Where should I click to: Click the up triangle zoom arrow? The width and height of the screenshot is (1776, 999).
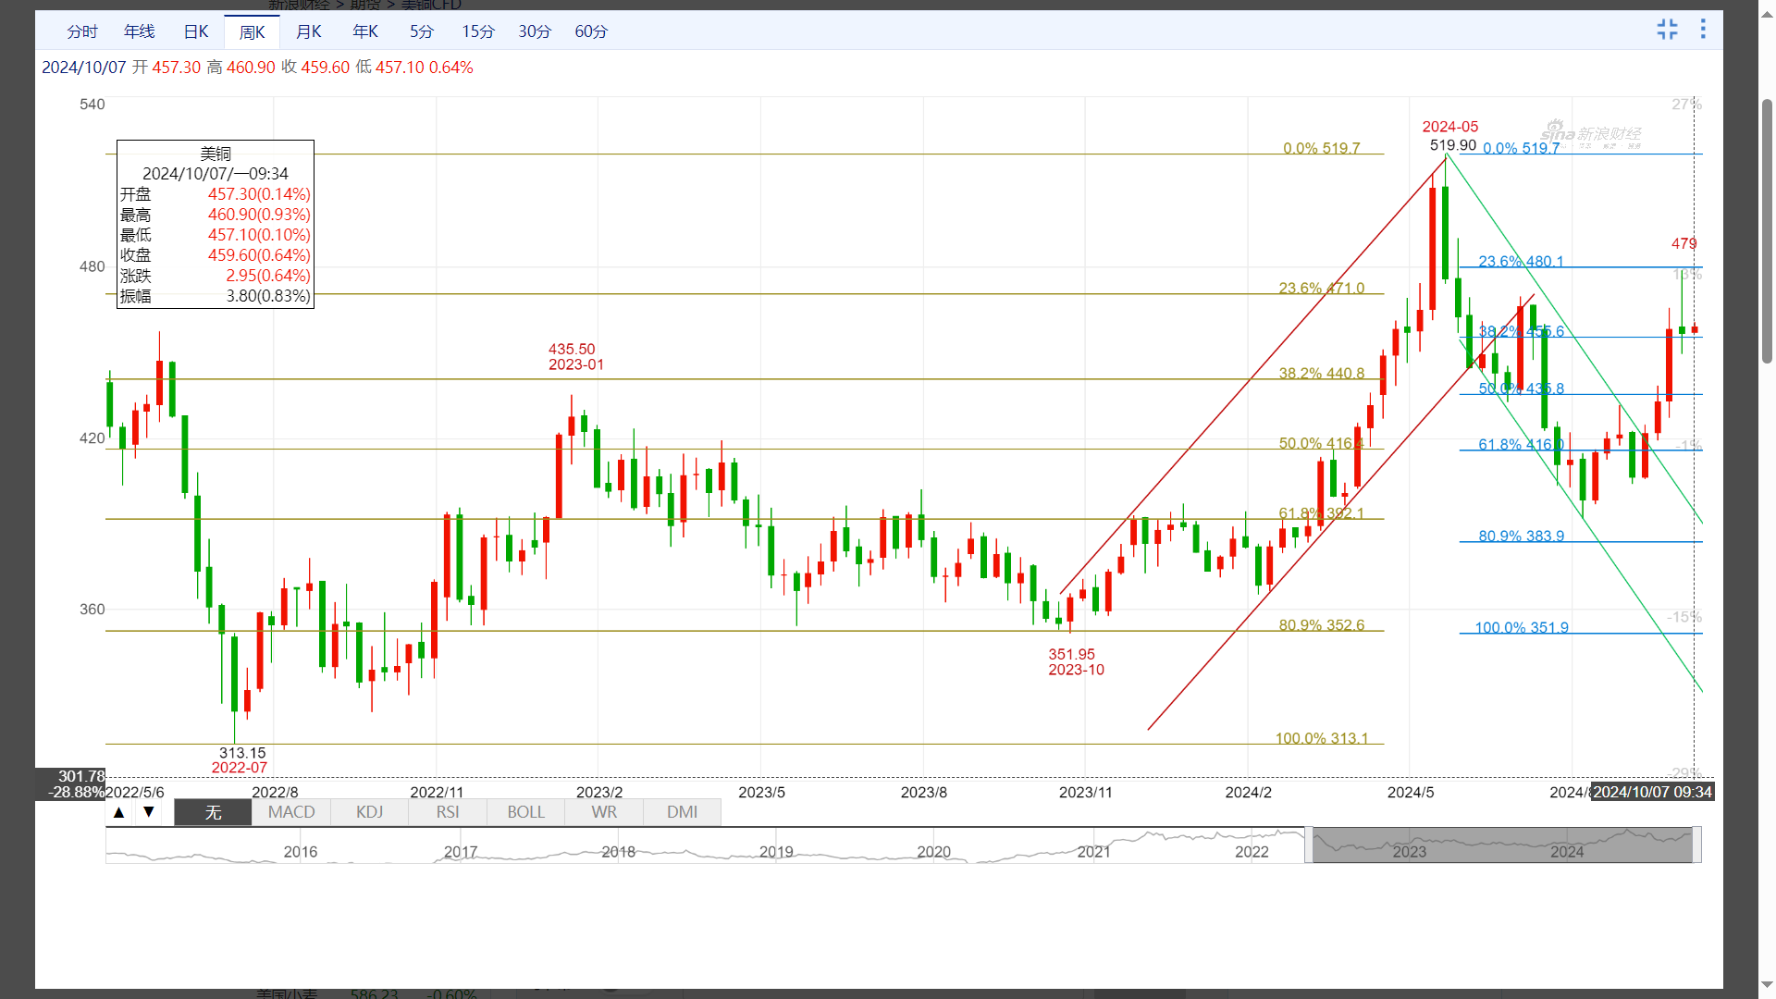[118, 812]
